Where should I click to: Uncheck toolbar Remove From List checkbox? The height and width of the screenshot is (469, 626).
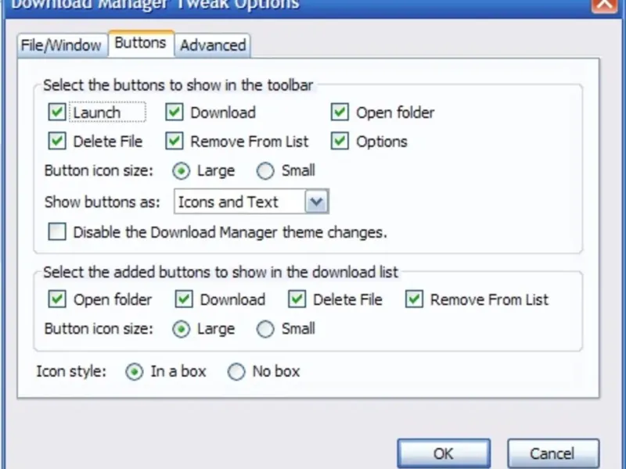(x=174, y=141)
